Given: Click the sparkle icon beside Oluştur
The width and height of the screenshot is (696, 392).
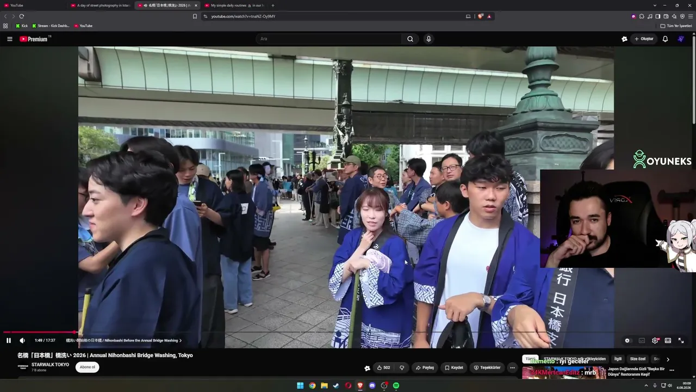Looking at the screenshot, I should point(624,39).
